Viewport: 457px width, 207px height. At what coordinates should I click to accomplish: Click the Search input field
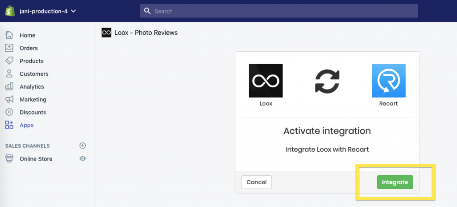tap(279, 11)
